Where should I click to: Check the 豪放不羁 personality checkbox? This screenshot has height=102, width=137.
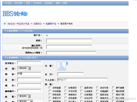pyautogui.click(x=113, y=94)
